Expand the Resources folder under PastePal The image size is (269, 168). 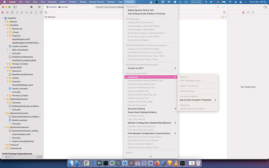click(x=8, y=29)
